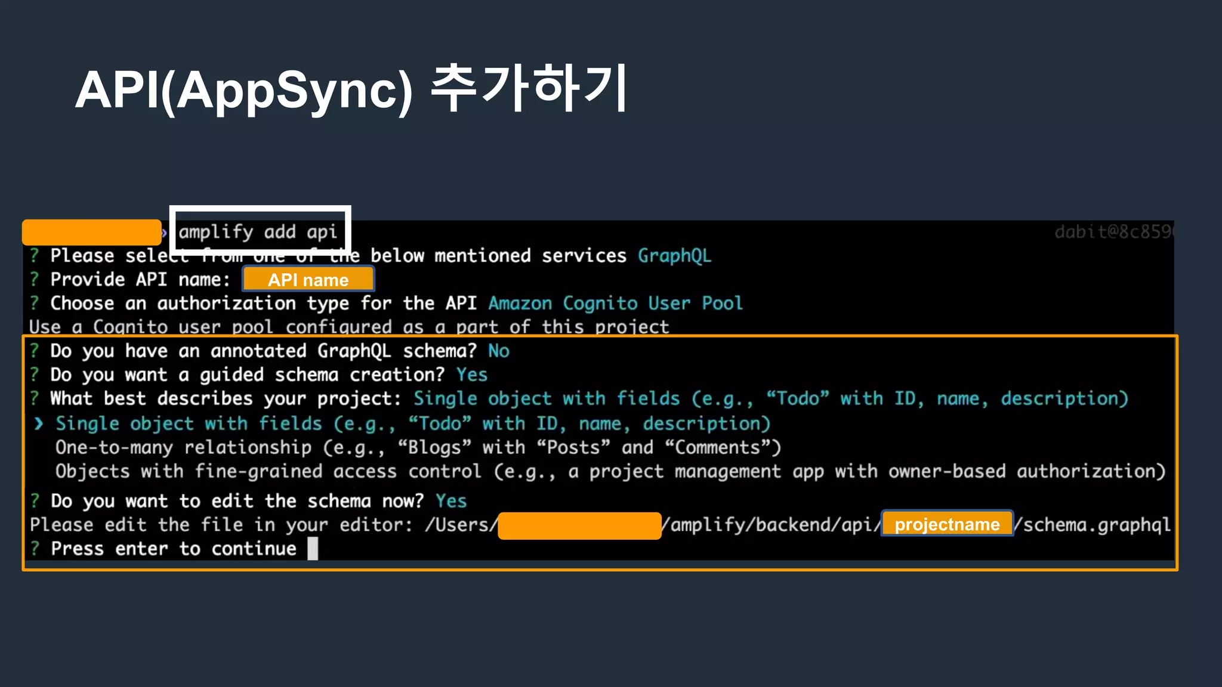Click the orange "projectname" label
This screenshot has width=1222, height=687.
pyautogui.click(x=947, y=524)
